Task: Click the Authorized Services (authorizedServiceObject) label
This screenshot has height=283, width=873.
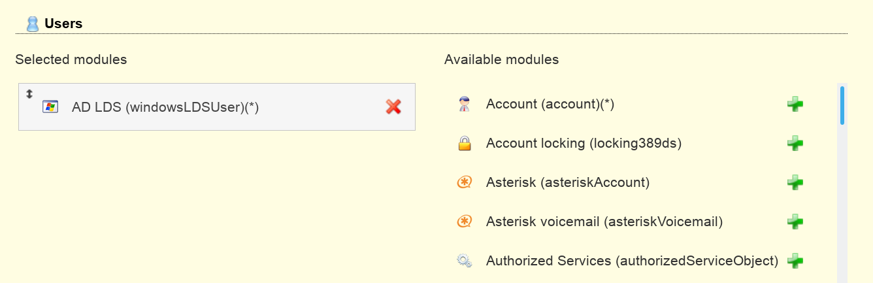Action: (632, 261)
